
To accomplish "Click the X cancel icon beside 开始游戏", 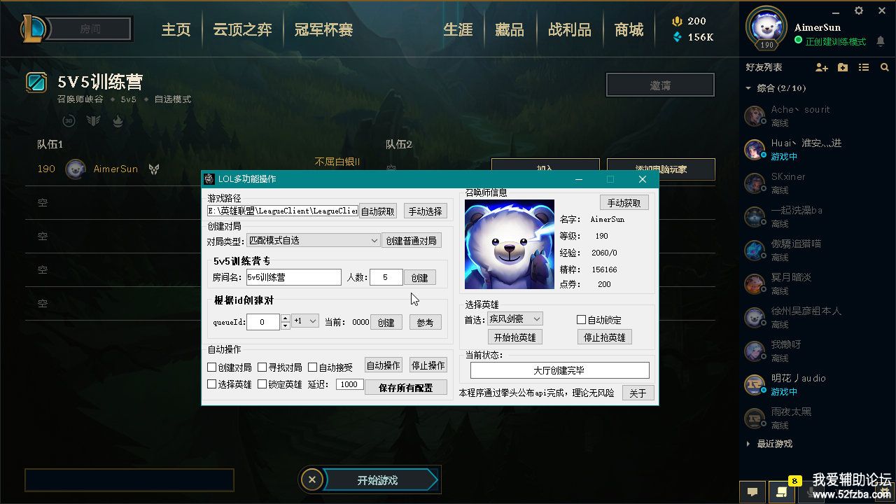I will 312,479.
